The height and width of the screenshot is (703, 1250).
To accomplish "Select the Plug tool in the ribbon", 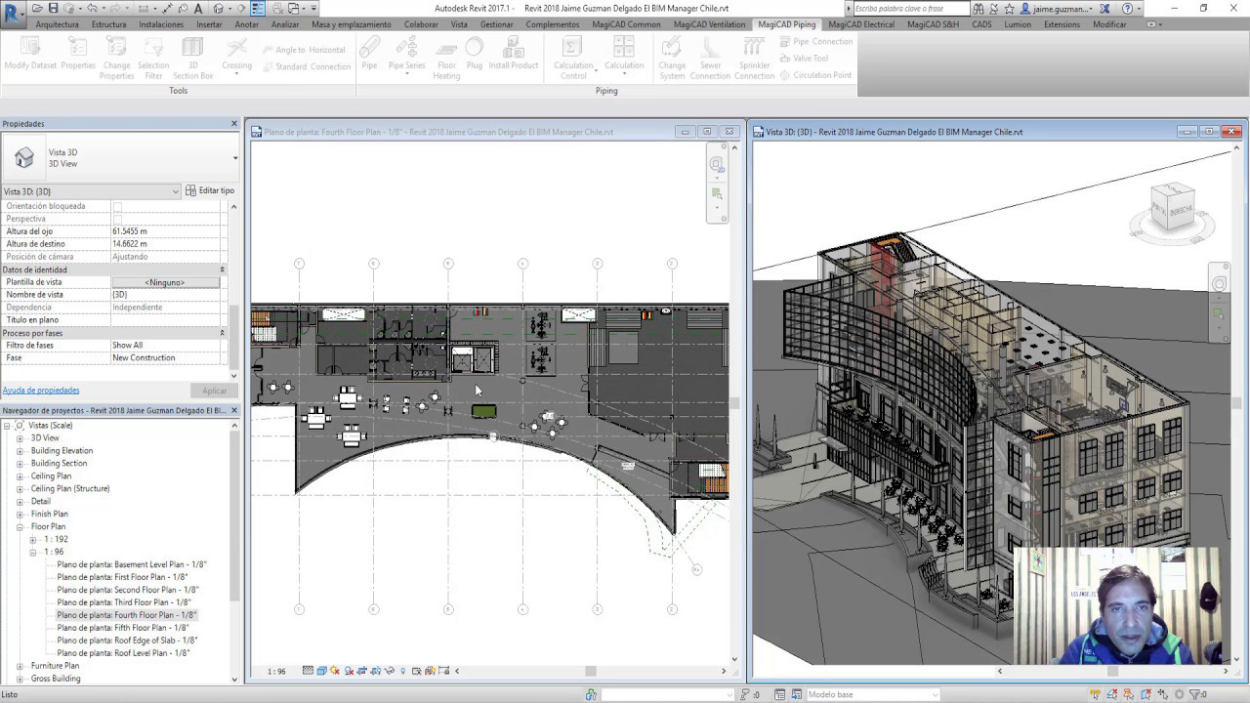I will tap(475, 53).
